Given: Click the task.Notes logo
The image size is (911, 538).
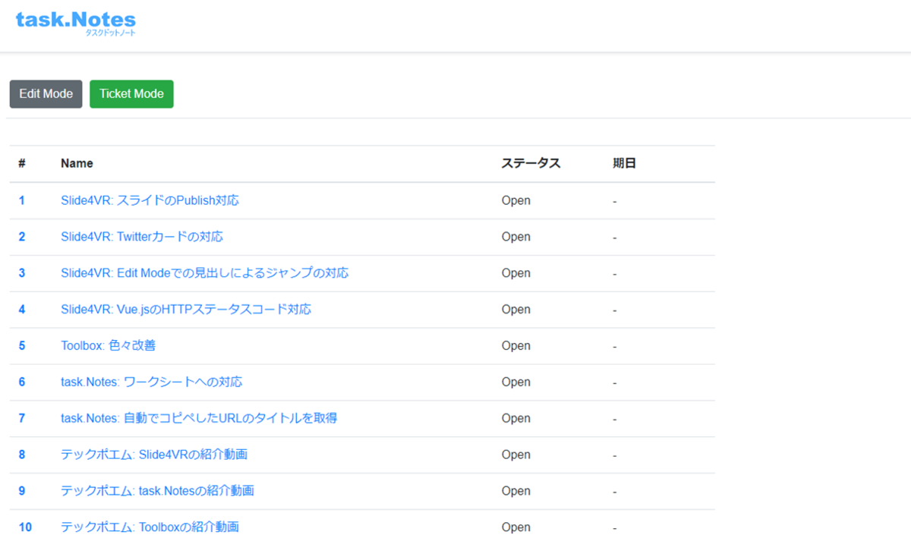Looking at the screenshot, I should [74, 24].
